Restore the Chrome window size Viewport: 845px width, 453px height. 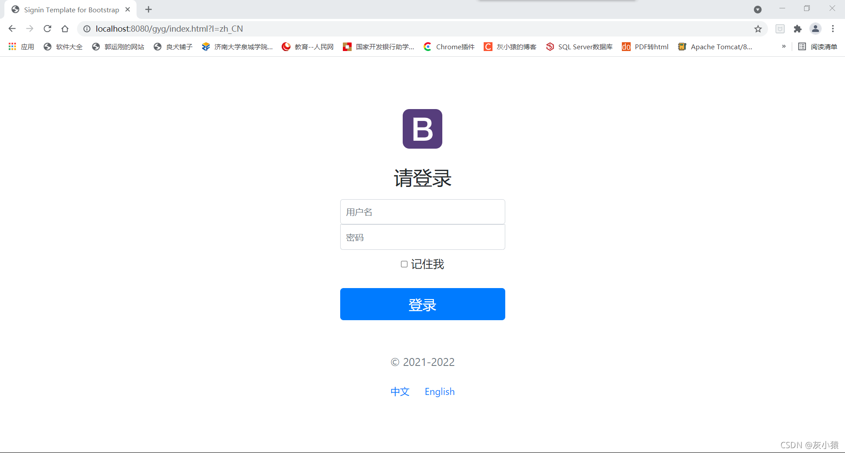(x=807, y=8)
